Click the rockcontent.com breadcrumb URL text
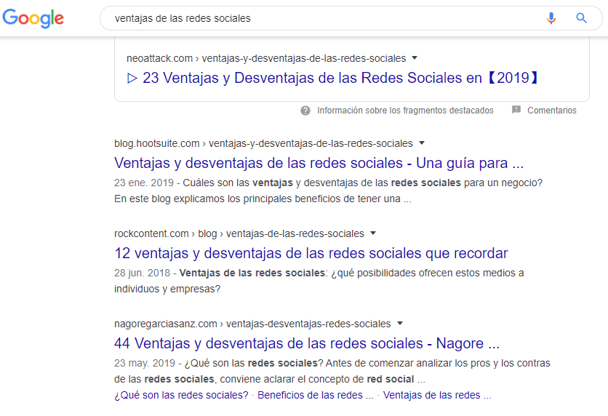Image resolution: width=608 pixels, height=416 pixels. (x=239, y=233)
